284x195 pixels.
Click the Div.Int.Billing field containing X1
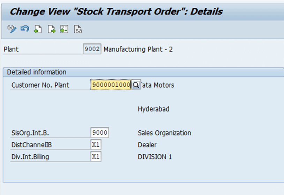click(x=96, y=156)
